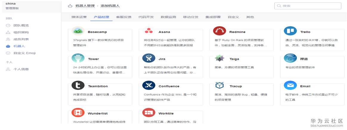This screenshot has height=130, width=347.
Task: Click the search magnifier icon
Action: tap(279, 6)
